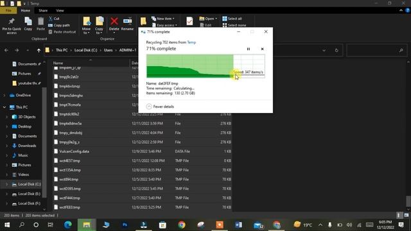This screenshot has width=411, height=231.
Task: Click the Copy ribbon icon
Action: (x=28, y=21)
